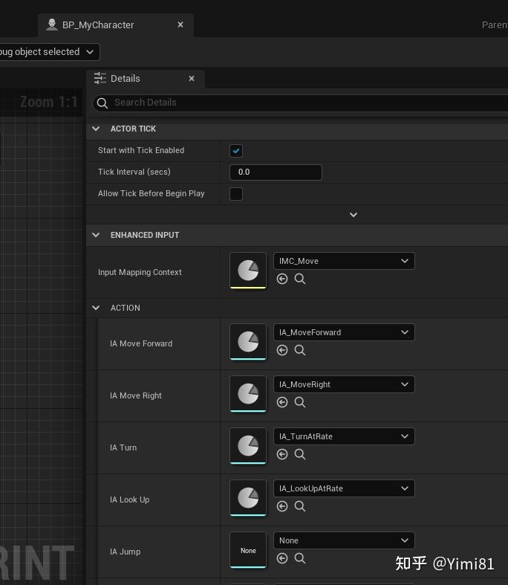Close the Details panel tab

pyautogui.click(x=192, y=78)
